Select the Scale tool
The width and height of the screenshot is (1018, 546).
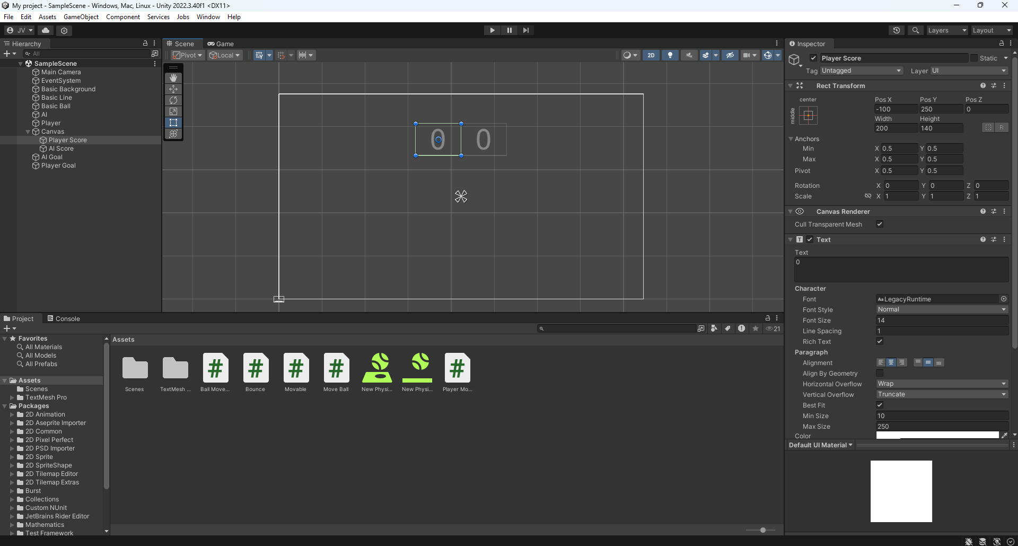(173, 111)
